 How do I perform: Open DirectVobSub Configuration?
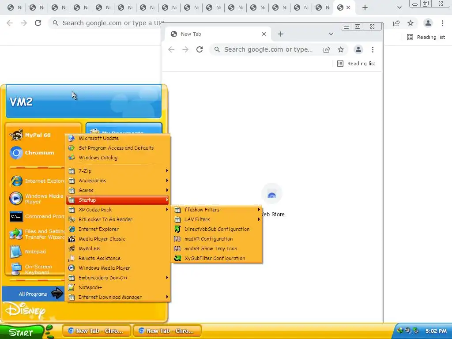tap(217, 229)
